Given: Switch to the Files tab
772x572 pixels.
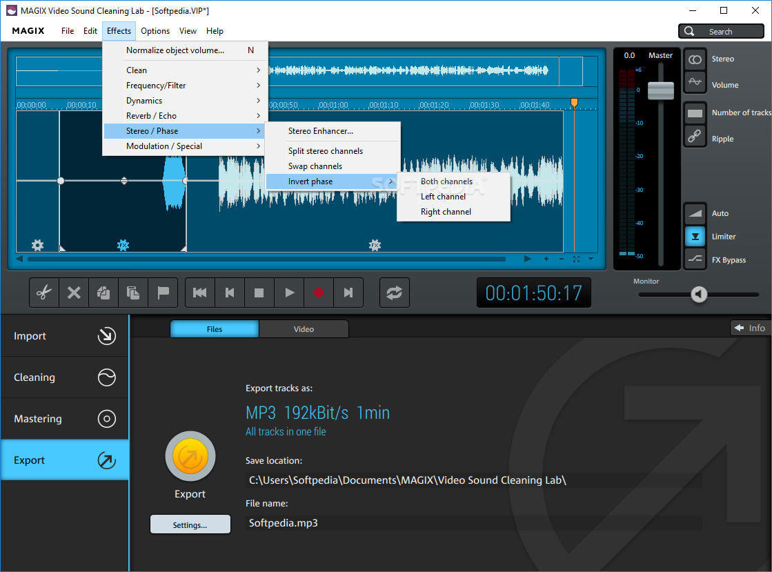Looking at the screenshot, I should 214,329.
